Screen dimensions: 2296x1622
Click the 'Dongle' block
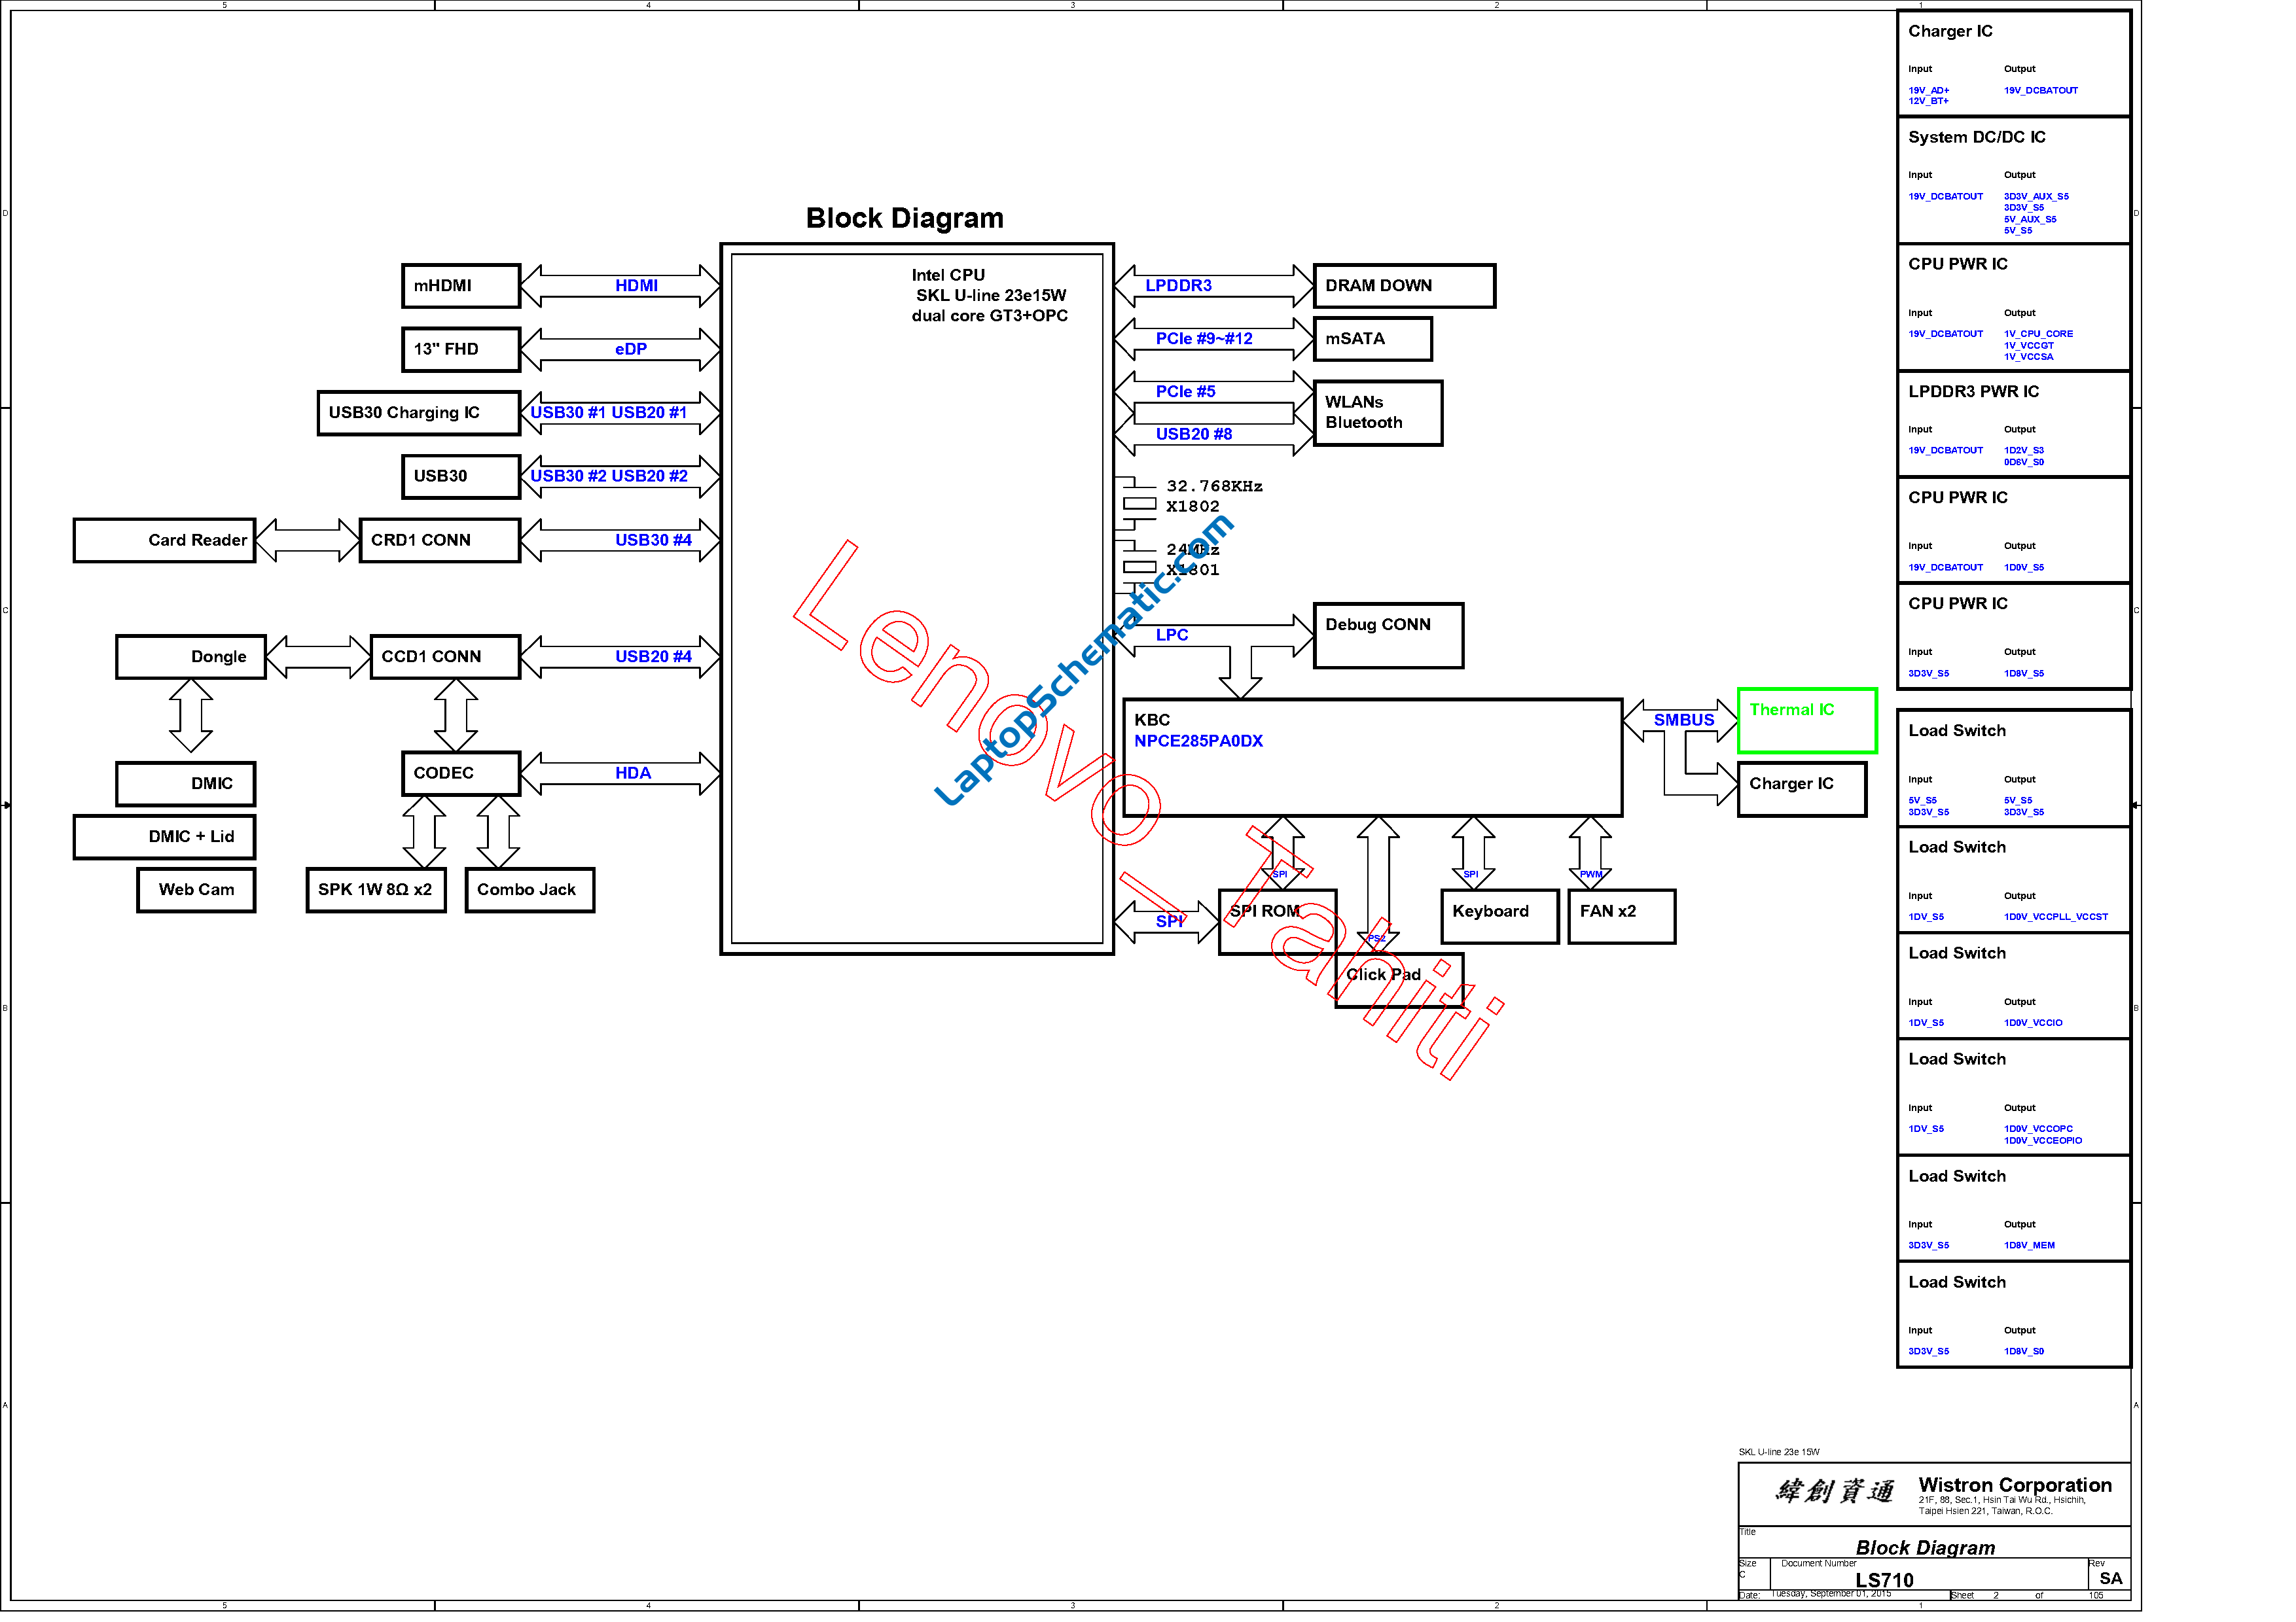[x=191, y=657]
